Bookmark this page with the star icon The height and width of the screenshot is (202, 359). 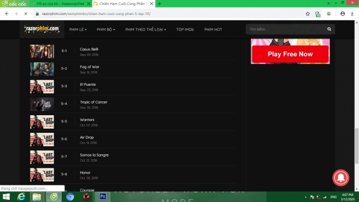point(308,14)
